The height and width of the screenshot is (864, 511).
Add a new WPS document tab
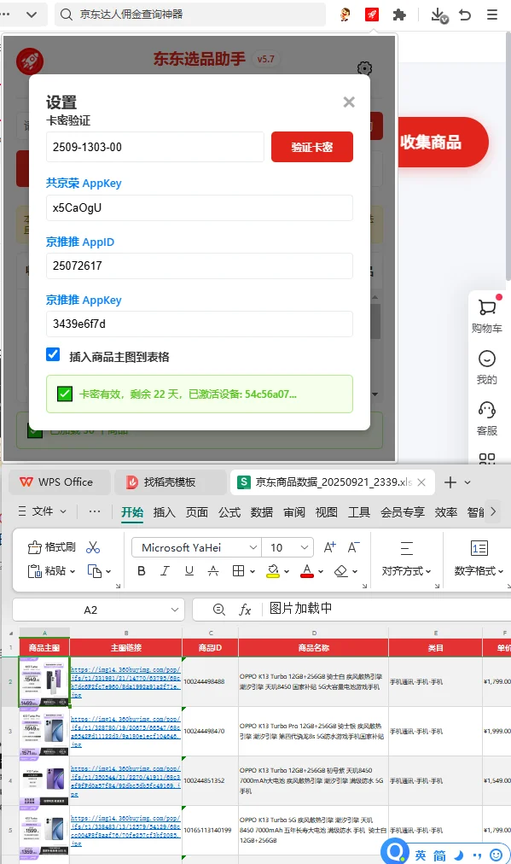(450, 482)
